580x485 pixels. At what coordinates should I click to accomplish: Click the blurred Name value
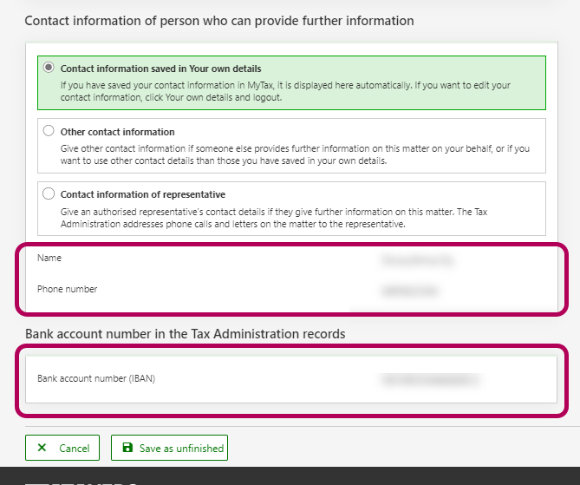[x=417, y=259]
